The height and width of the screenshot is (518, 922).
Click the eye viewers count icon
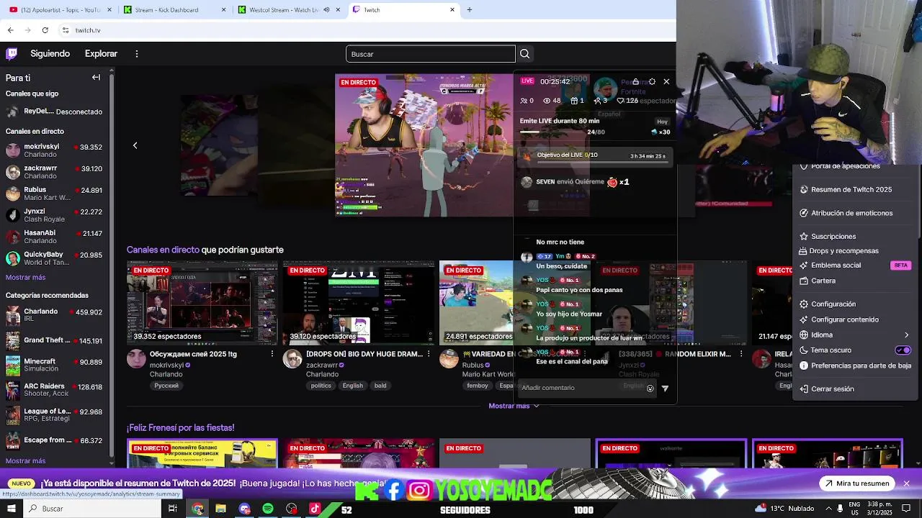point(547,101)
